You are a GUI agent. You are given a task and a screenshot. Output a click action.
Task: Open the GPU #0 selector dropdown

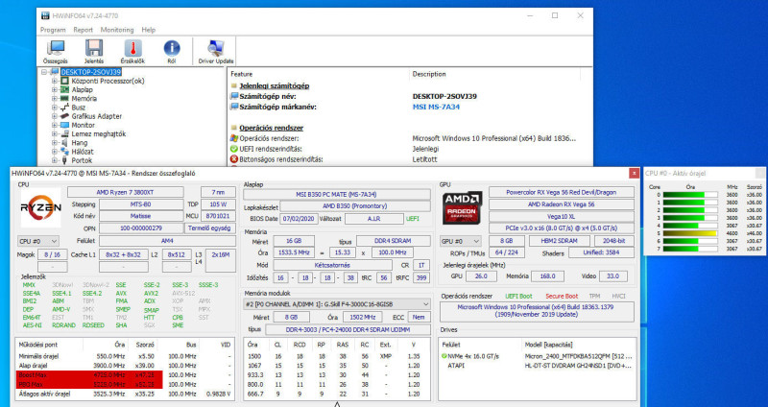point(461,241)
